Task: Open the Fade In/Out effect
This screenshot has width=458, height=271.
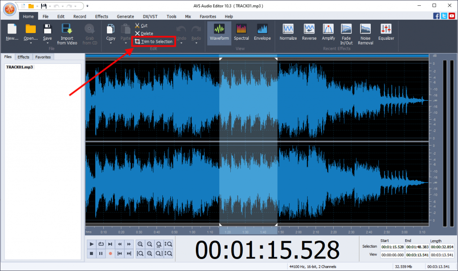Action: (x=346, y=34)
